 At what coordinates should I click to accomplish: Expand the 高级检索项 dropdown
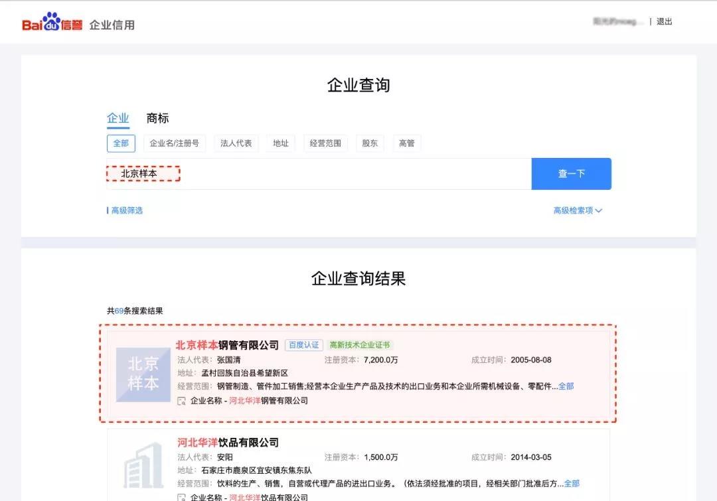pos(578,210)
